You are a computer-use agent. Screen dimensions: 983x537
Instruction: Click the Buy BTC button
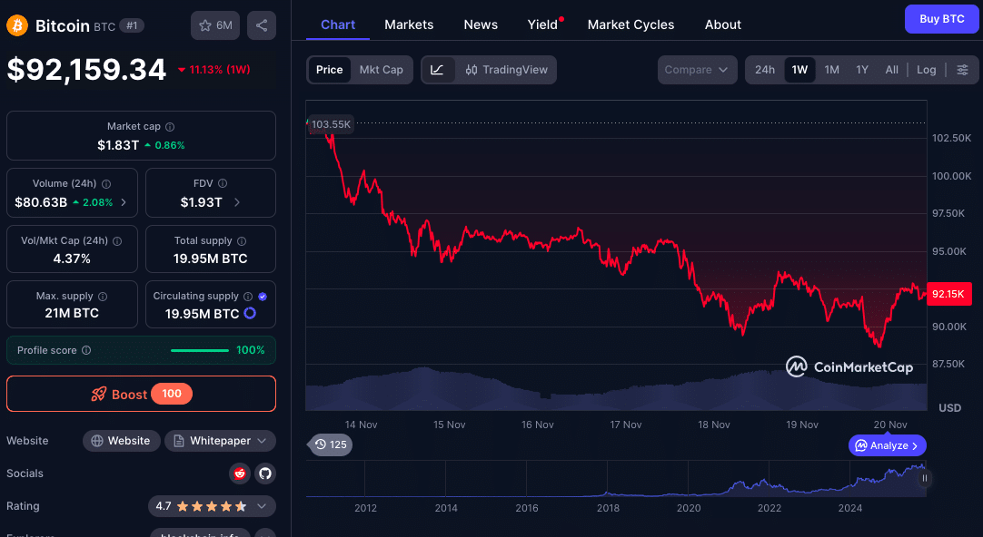[x=941, y=19]
